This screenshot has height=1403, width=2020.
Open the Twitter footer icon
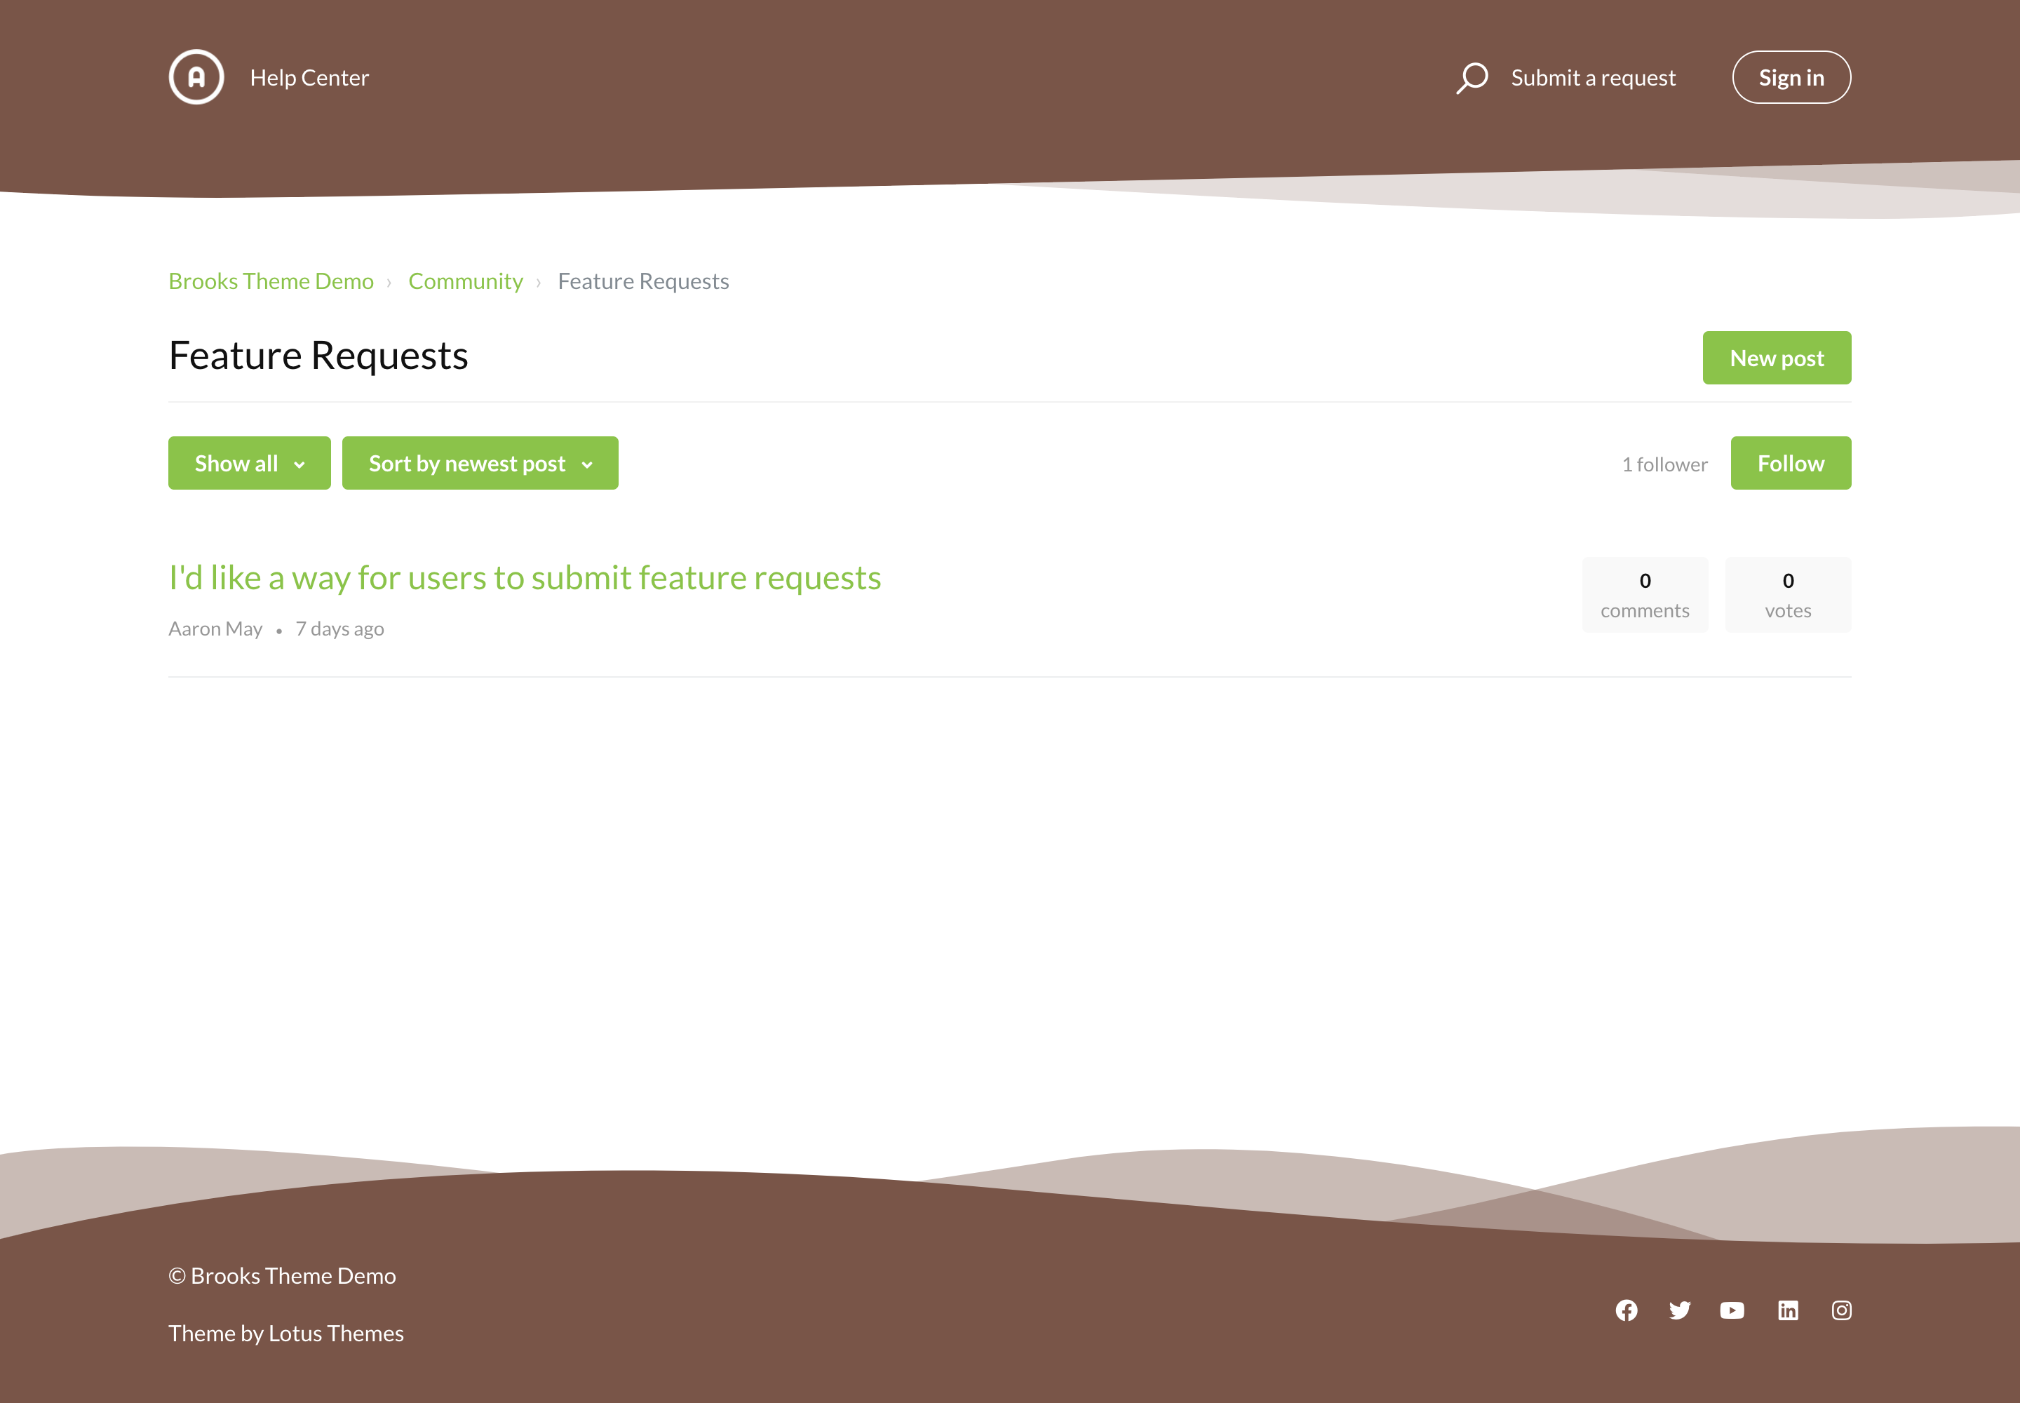click(x=1680, y=1310)
